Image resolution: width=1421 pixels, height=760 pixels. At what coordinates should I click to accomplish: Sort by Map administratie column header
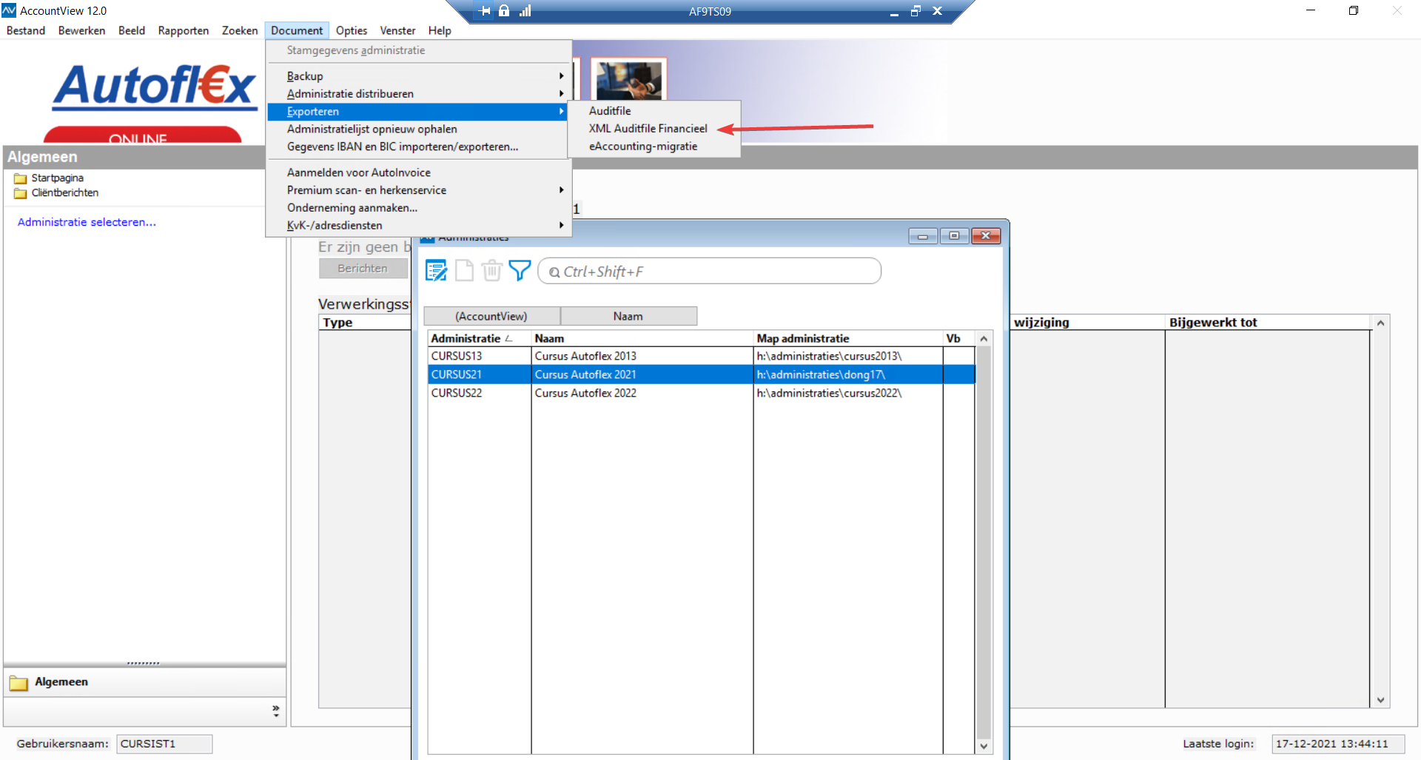coord(847,338)
